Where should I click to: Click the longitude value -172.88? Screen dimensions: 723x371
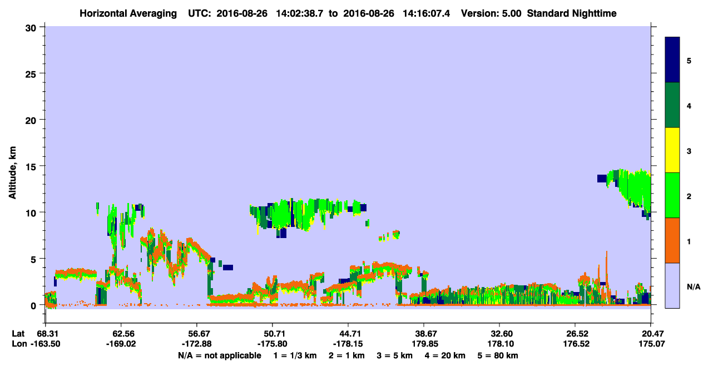click(196, 344)
